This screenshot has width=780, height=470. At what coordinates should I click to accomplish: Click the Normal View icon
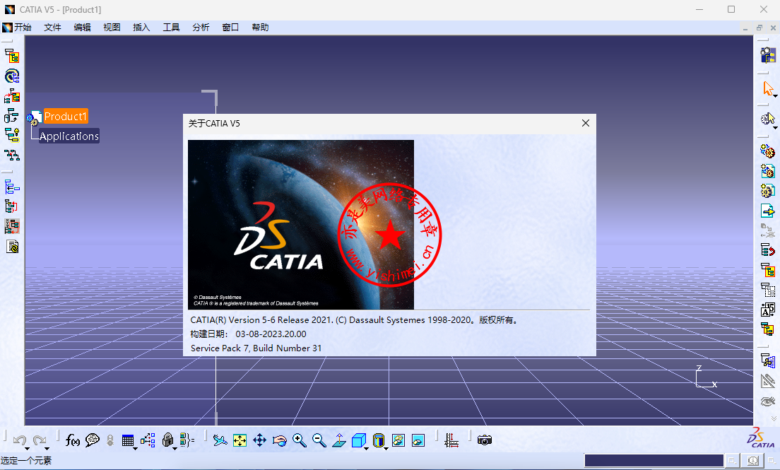coord(339,440)
